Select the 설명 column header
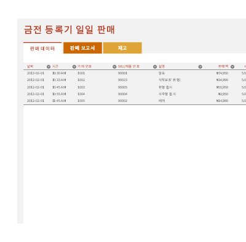The image size is (246, 242). (162, 66)
